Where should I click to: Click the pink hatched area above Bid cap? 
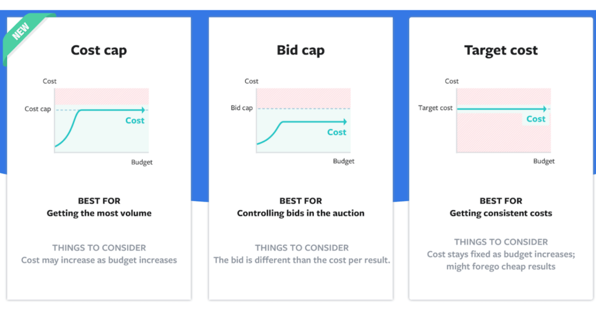[x=303, y=98]
